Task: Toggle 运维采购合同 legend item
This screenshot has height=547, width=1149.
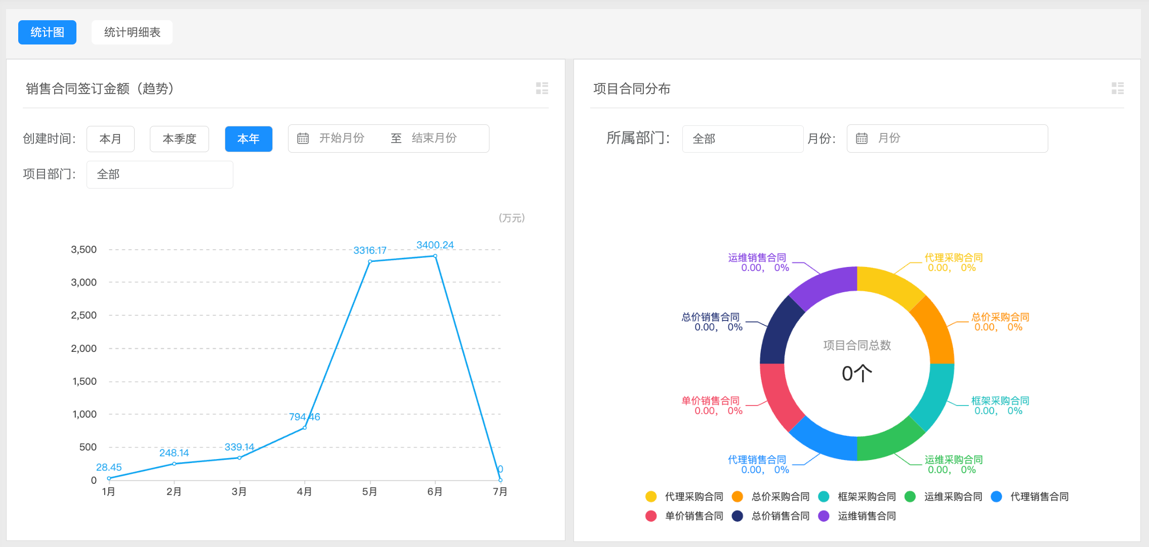Action: click(x=944, y=496)
